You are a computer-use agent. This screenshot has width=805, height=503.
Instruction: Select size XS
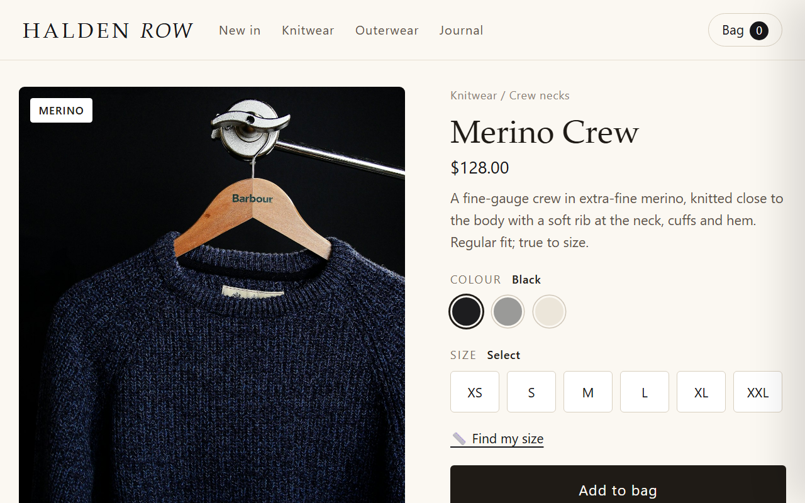click(x=475, y=392)
